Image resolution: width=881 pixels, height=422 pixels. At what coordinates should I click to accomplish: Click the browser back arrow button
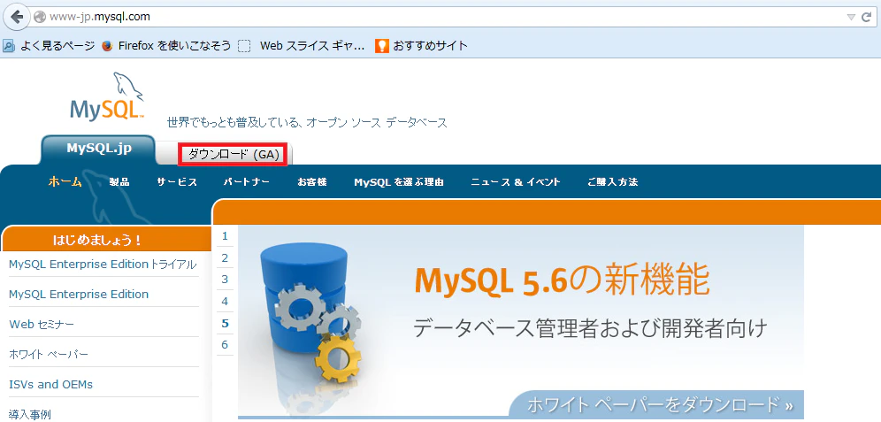(x=17, y=17)
